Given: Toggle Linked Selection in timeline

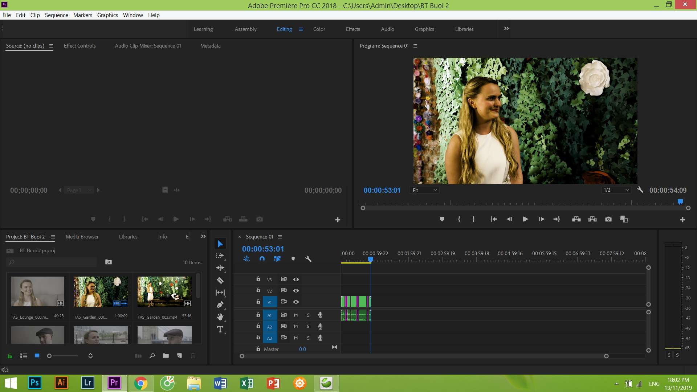Looking at the screenshot, I should (277, 259).
